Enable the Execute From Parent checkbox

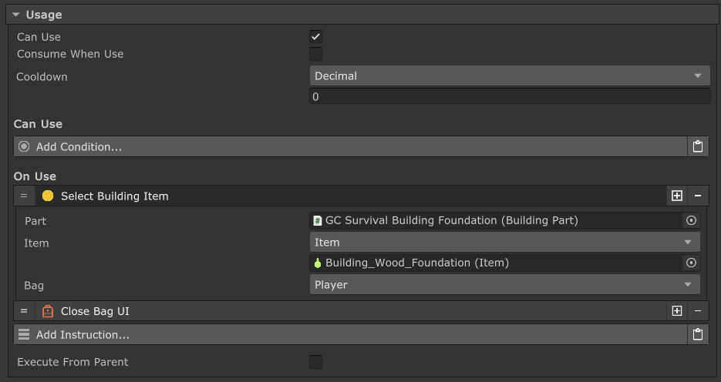[x=315, y=362]
